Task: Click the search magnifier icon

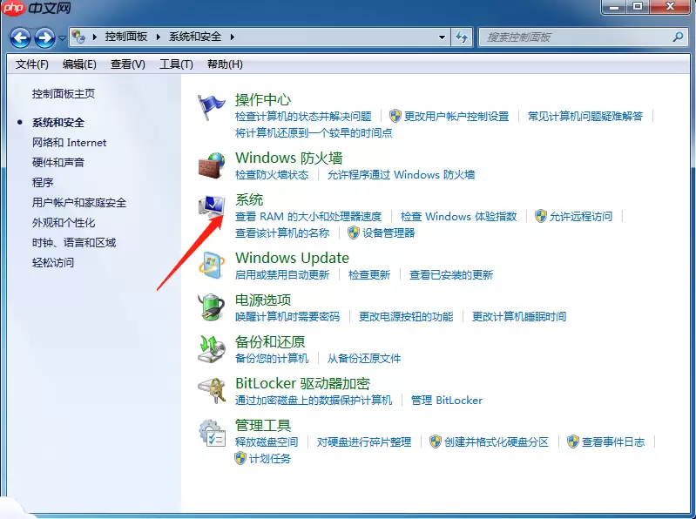Action: coord(678,37)
